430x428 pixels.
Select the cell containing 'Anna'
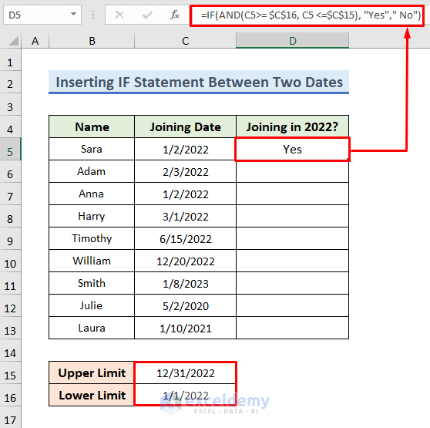(x=92, y=194)
